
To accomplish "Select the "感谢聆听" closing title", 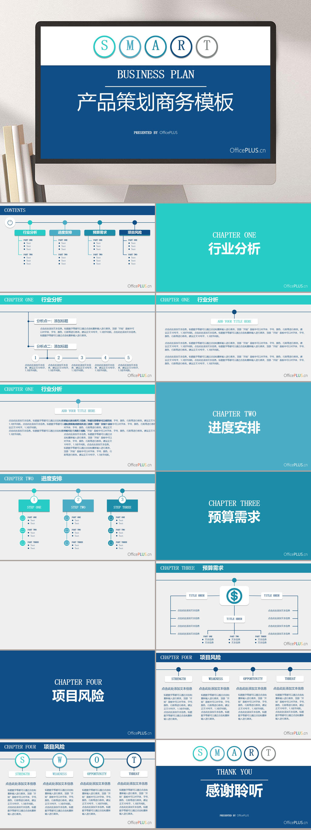I will (x=234, y=791).
